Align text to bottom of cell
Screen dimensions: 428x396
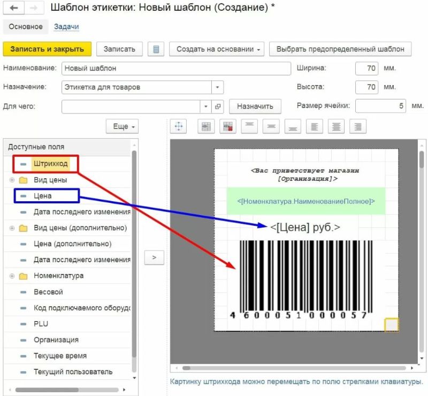[293, 126]
